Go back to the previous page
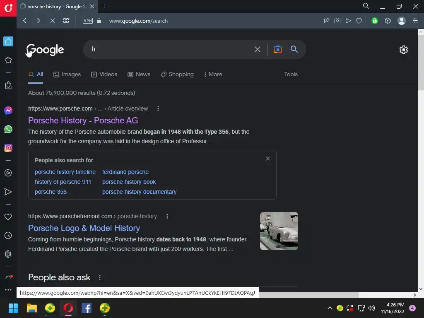The image size is (424, 318). tap(25, 21)
